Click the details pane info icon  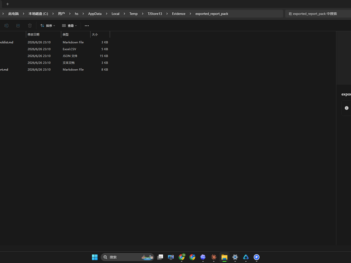click(x=347, y=108)
